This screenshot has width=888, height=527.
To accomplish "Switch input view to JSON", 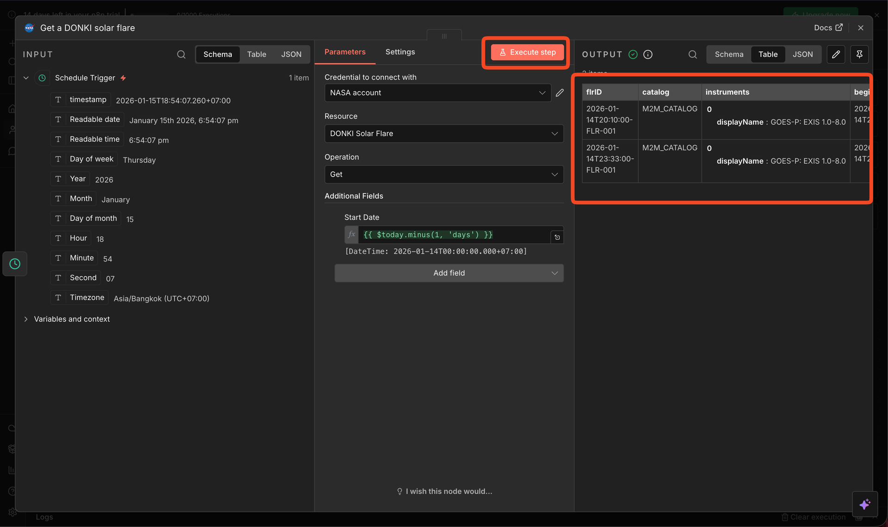I will [291, 55].
